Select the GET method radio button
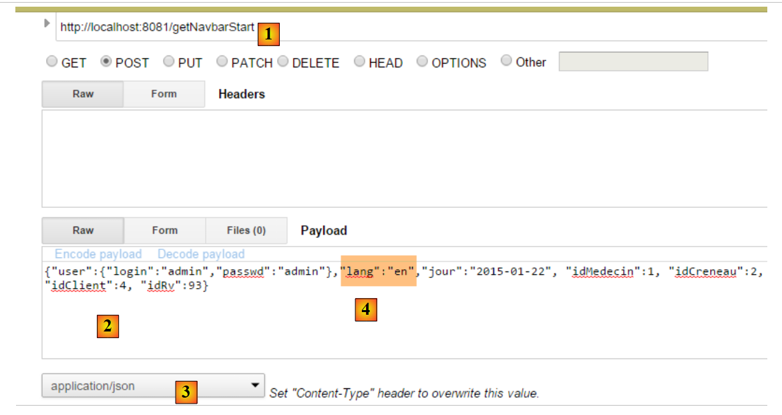The width and height of the screenshot is (782, 415). coord(51,61)
